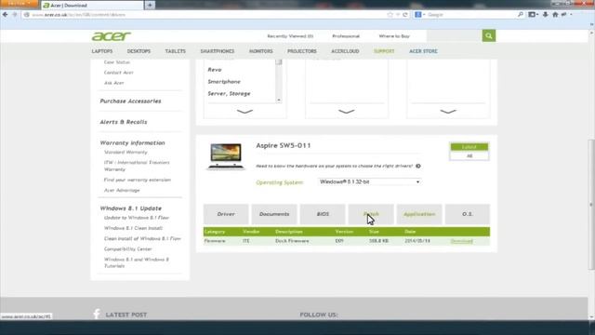Open the BIOS tab
595x335 pixels.
pos(323,214)
